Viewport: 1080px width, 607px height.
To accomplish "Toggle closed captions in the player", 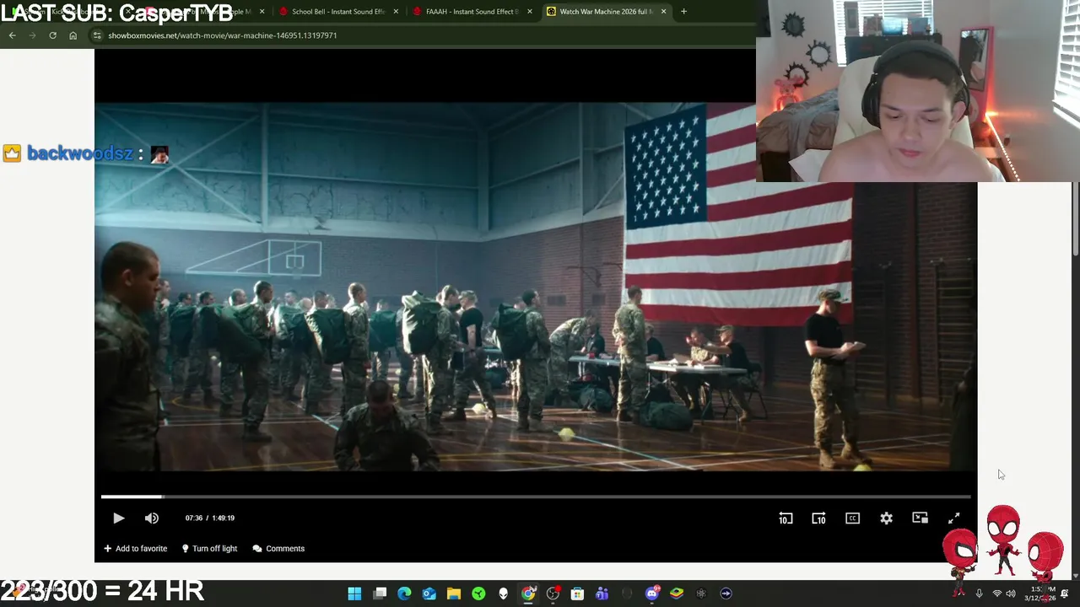I will pos(852,518).
